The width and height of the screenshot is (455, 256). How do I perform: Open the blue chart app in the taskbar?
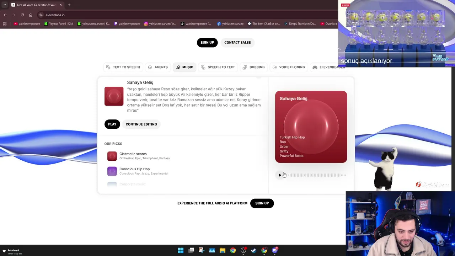coord(212,250)
